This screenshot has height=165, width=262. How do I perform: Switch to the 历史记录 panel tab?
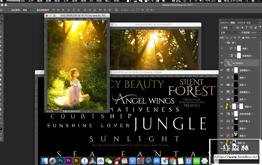click(x=241, y=23)
